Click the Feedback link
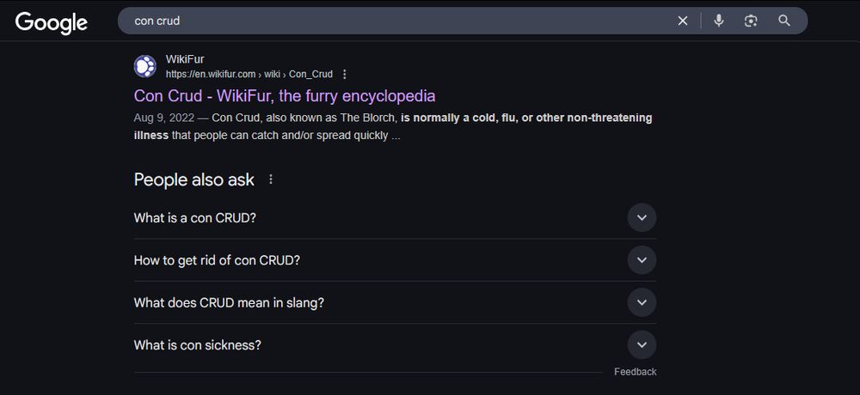The image size is (860, 395). (x=635, y=372)
